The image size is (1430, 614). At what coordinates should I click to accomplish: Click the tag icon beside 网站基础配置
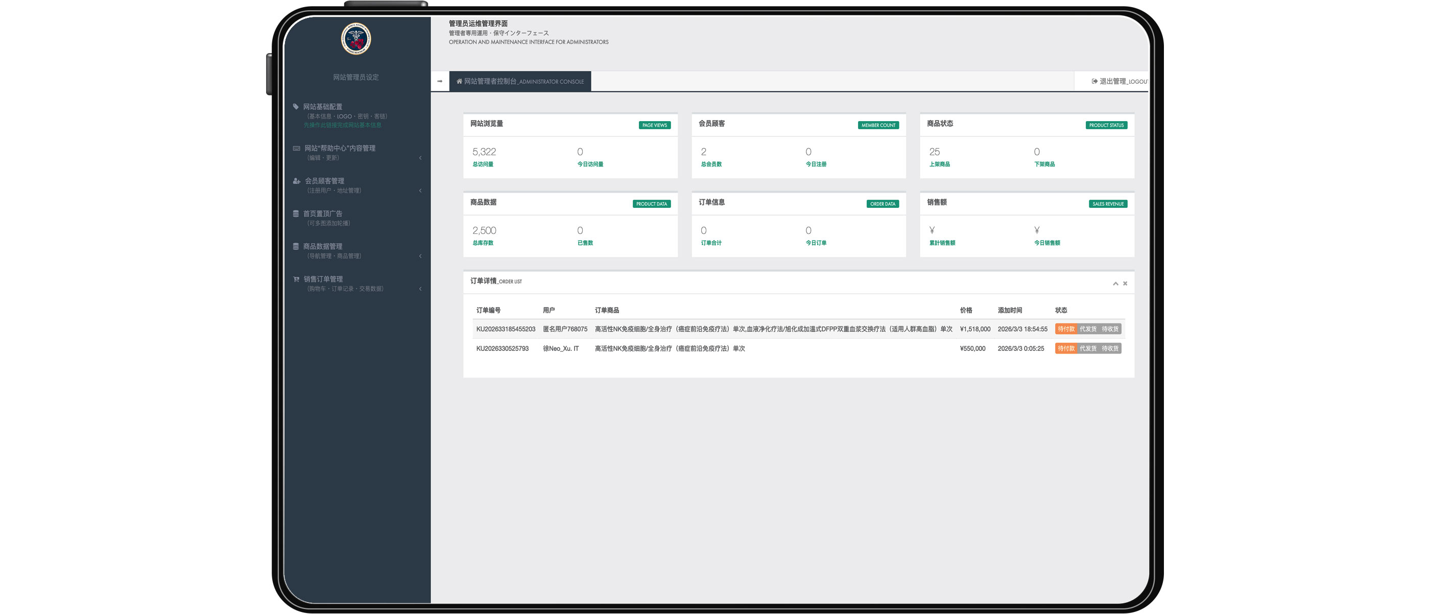[x=296, y=107]
